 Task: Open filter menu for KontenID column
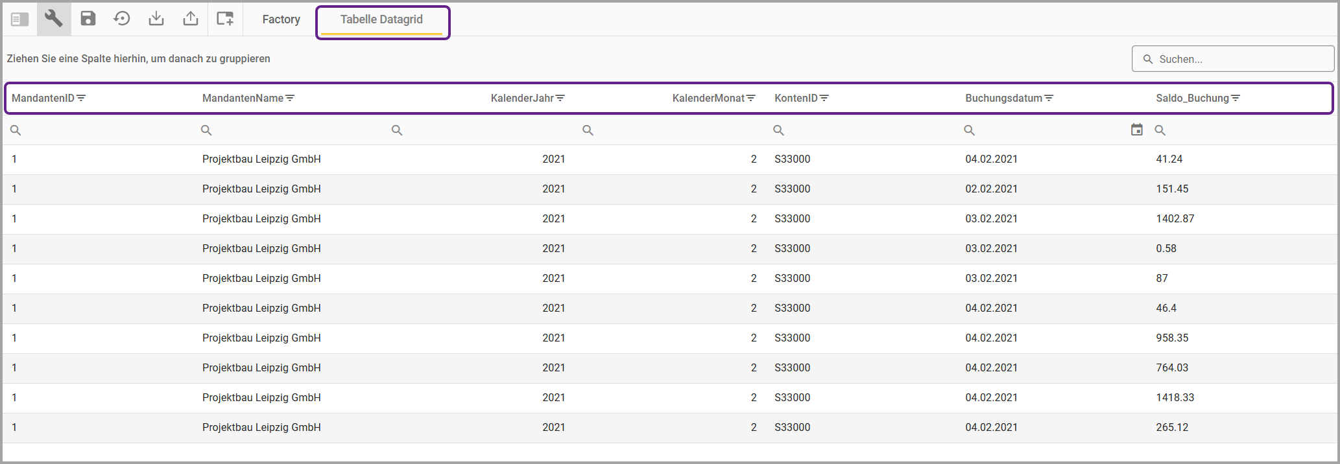point(824,99)
